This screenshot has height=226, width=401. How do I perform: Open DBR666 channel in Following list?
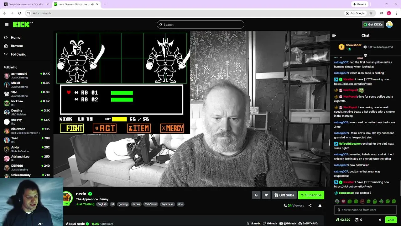coord(27,168)
